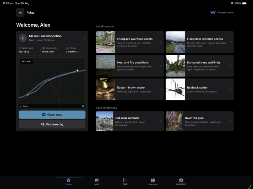Click the Field references heading
This screenshot has height=189, width=253.
[x=106, y=108]
